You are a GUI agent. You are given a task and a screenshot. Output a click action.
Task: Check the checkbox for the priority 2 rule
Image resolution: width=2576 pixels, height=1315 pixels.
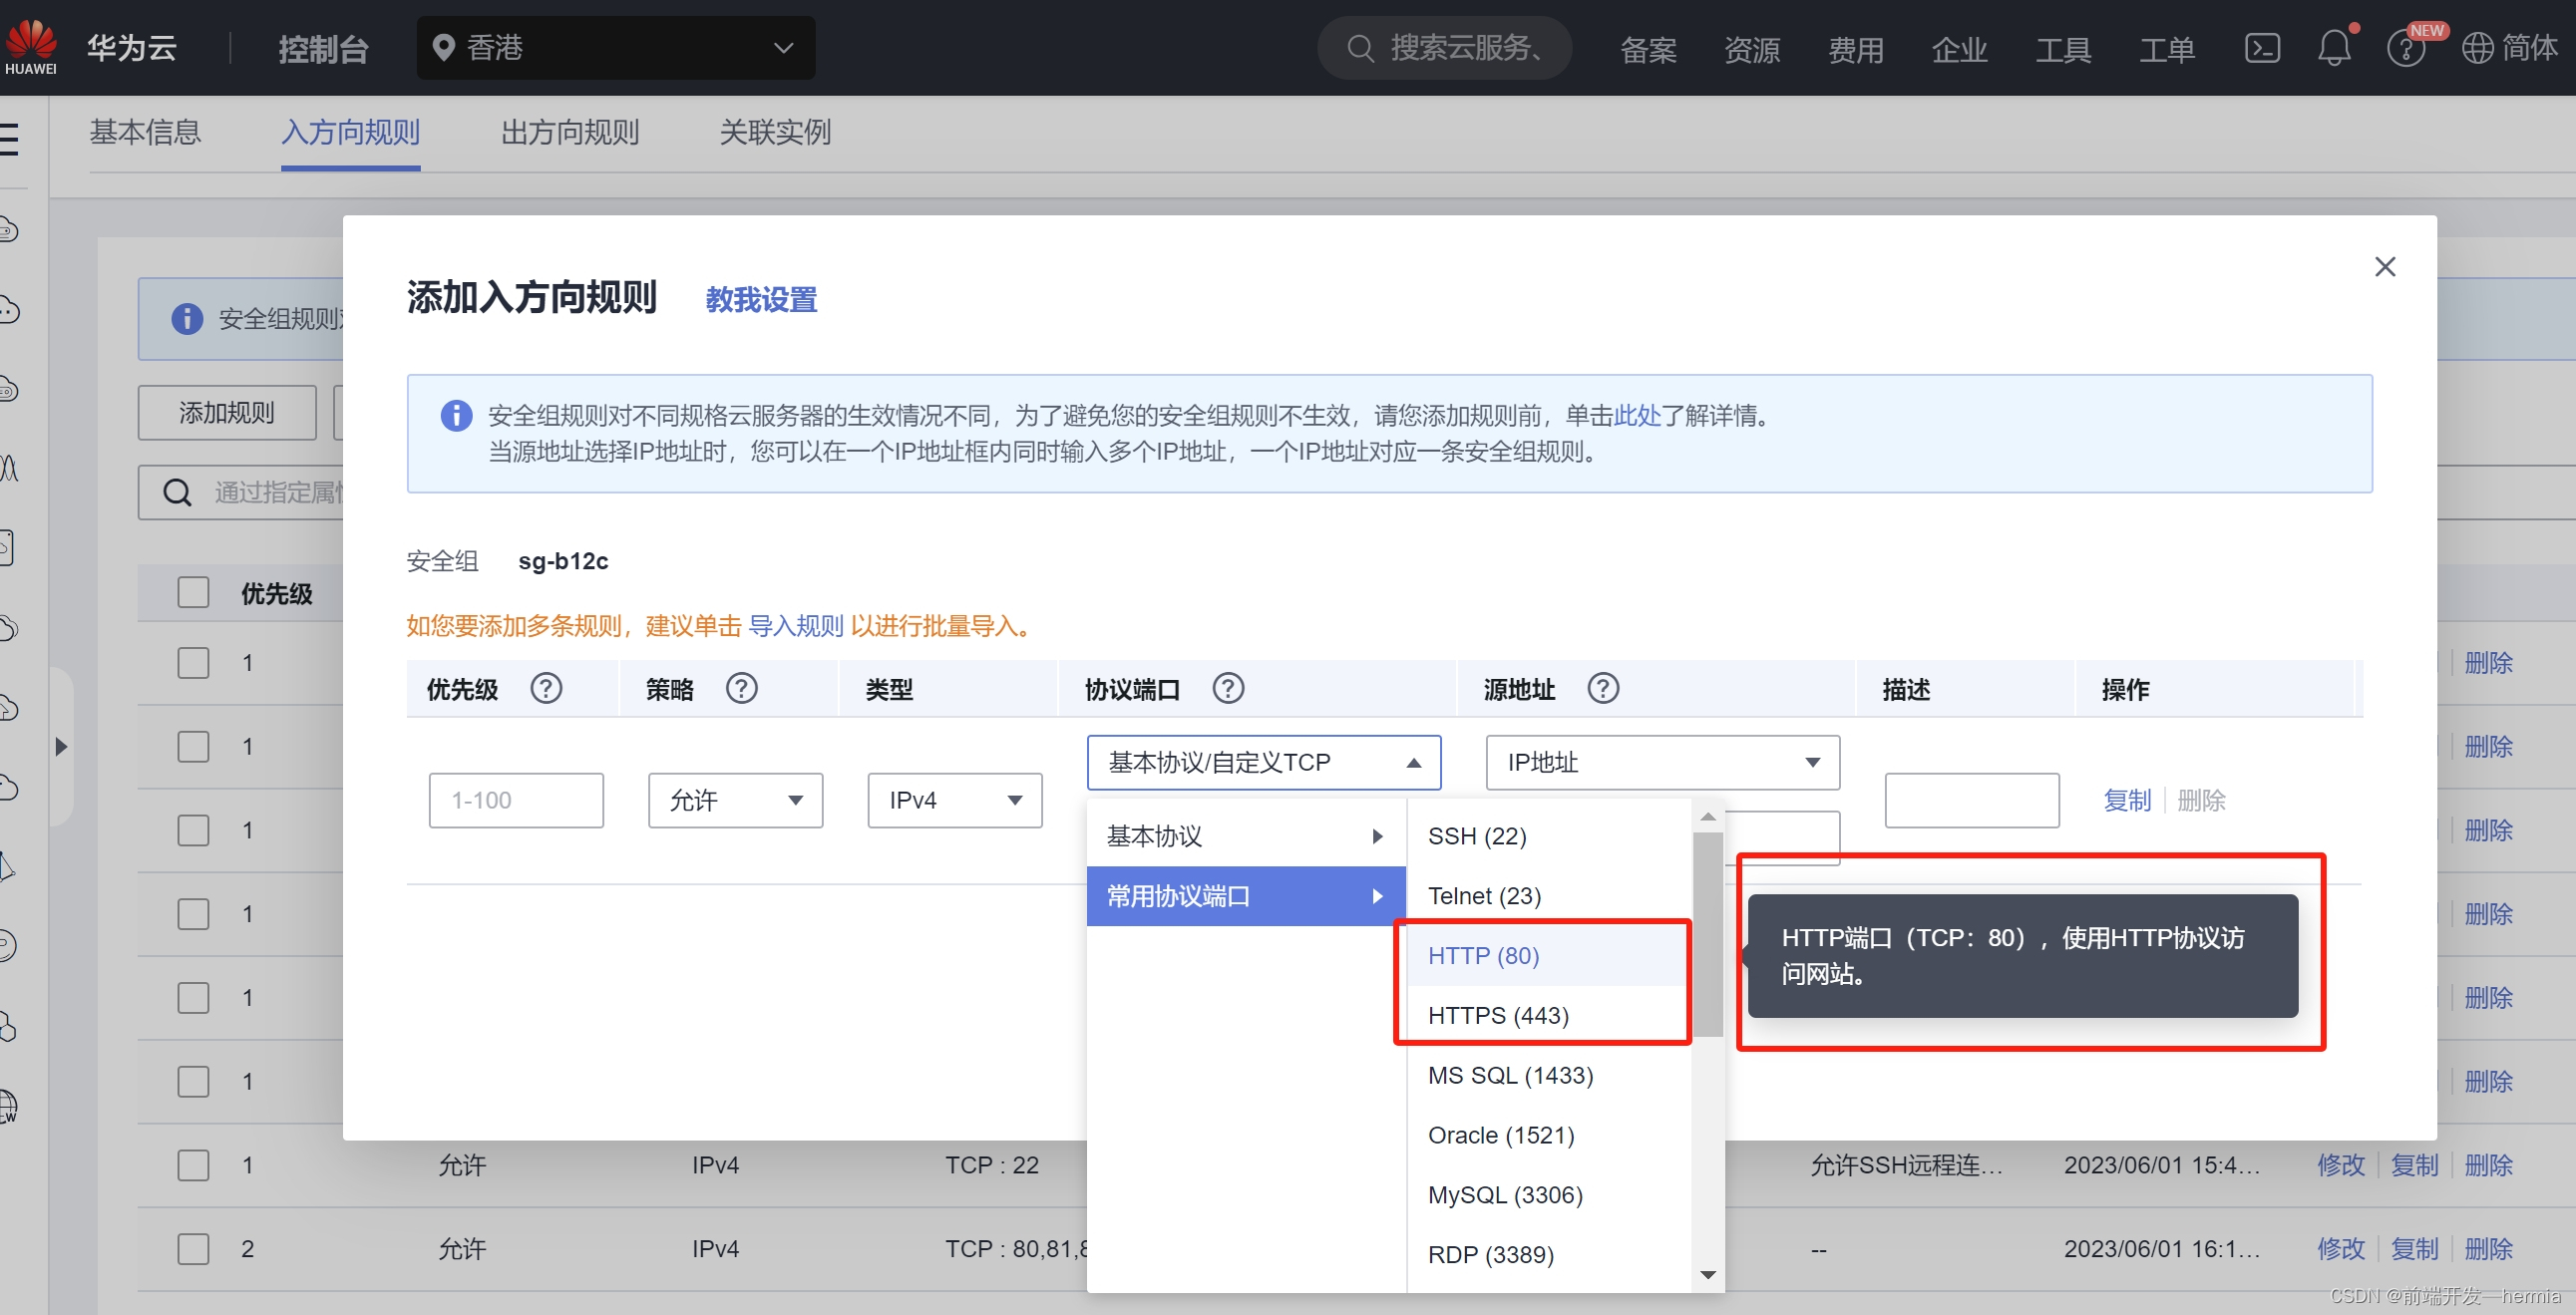pos(193,1249)
